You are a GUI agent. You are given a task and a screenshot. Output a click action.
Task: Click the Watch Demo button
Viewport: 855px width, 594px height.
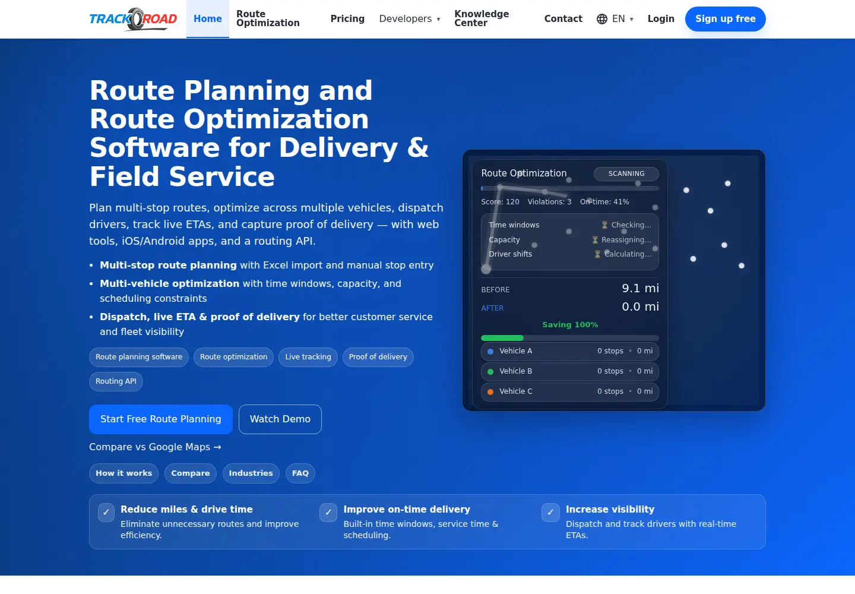click(x=280, y=419)
